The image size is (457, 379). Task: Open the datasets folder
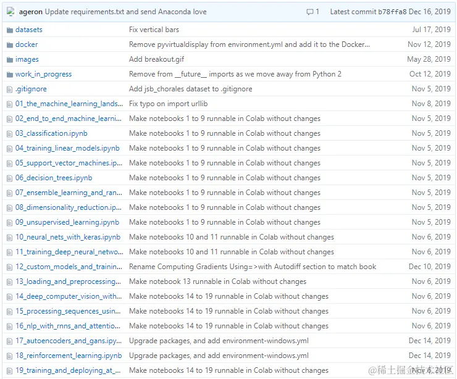click(29, 30)
